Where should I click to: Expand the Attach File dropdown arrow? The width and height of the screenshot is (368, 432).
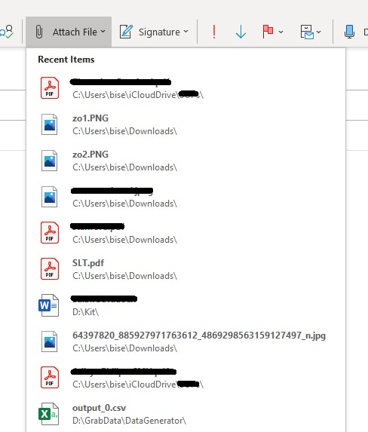pyautogui.click(x=103, y=32)
